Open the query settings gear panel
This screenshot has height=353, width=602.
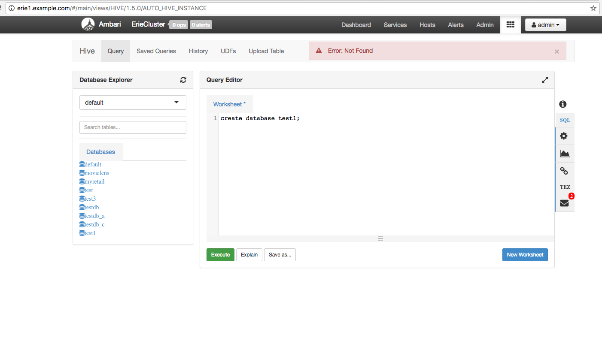(564, 136)
